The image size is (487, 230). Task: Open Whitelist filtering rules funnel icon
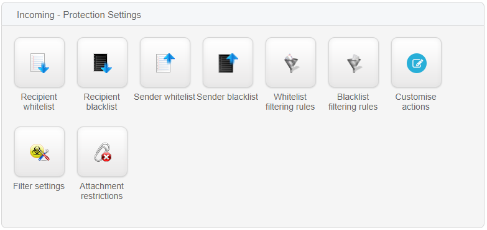click(290, 63)
